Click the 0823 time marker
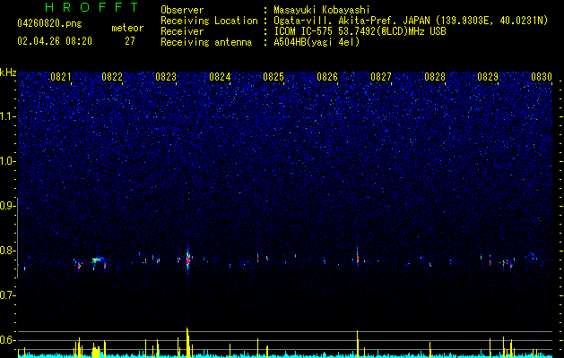This screenshot has width=564, height=358. [x=166, y=77]
